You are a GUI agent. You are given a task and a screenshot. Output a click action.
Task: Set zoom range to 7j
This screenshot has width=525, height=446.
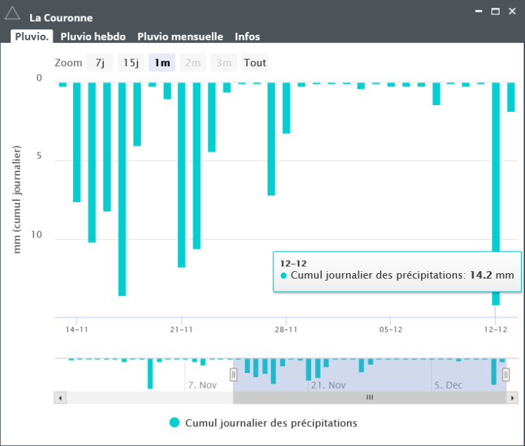(x=100, y=63)
